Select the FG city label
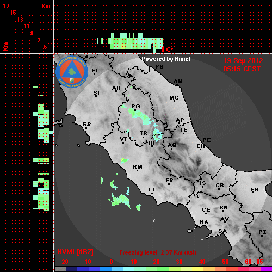272x272 pixels. tap(255, 190)
